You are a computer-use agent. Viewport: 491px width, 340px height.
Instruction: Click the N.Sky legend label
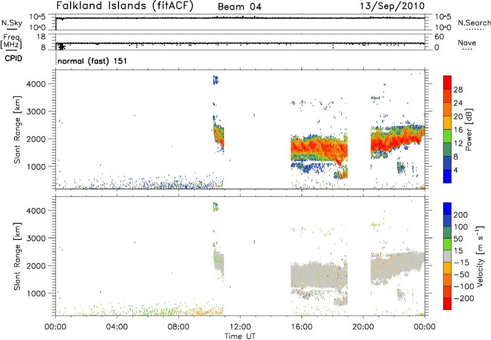pyautogui.click(x=12, y=23)
